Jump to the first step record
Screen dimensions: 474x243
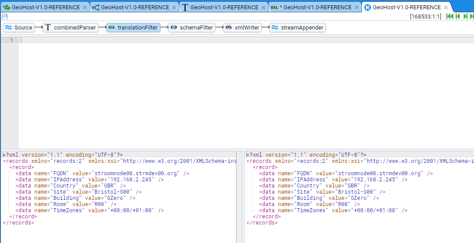[449, 16]
